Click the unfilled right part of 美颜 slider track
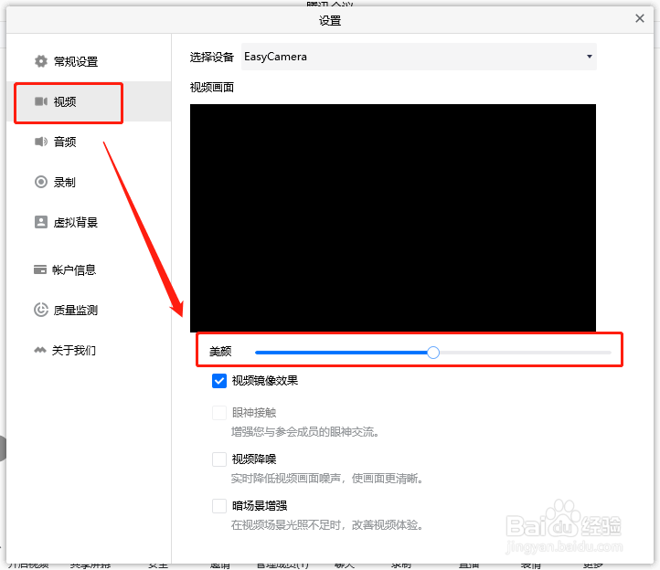660x570 pixels. tap(525, 353)
